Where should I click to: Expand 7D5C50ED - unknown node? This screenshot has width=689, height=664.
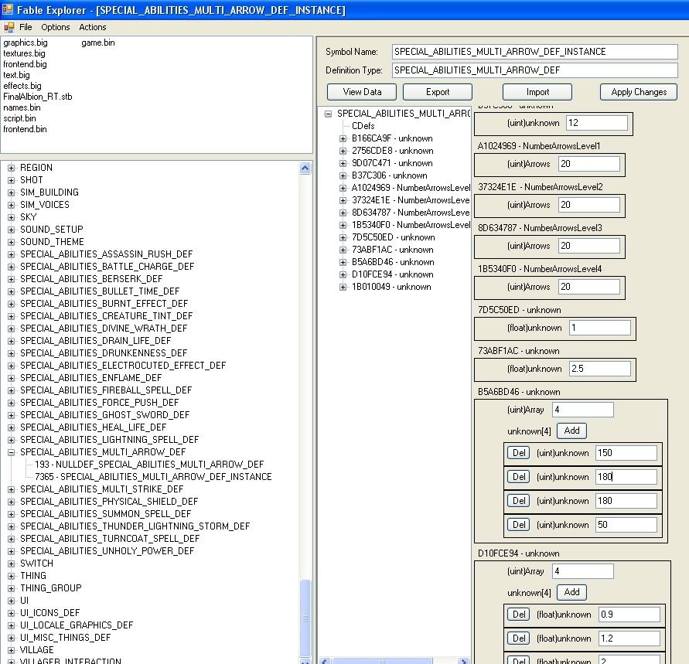coord(343,237)
